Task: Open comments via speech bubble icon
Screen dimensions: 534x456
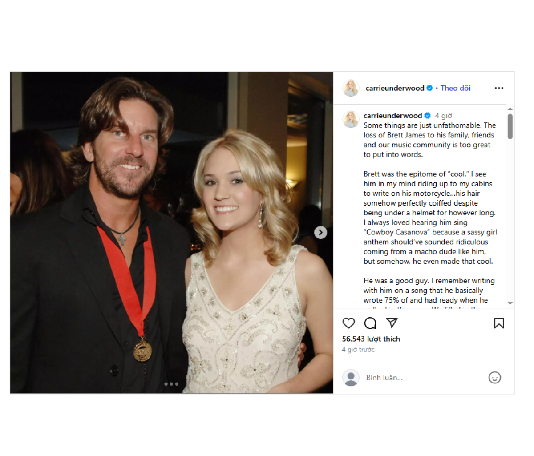Action: point(370,323)
